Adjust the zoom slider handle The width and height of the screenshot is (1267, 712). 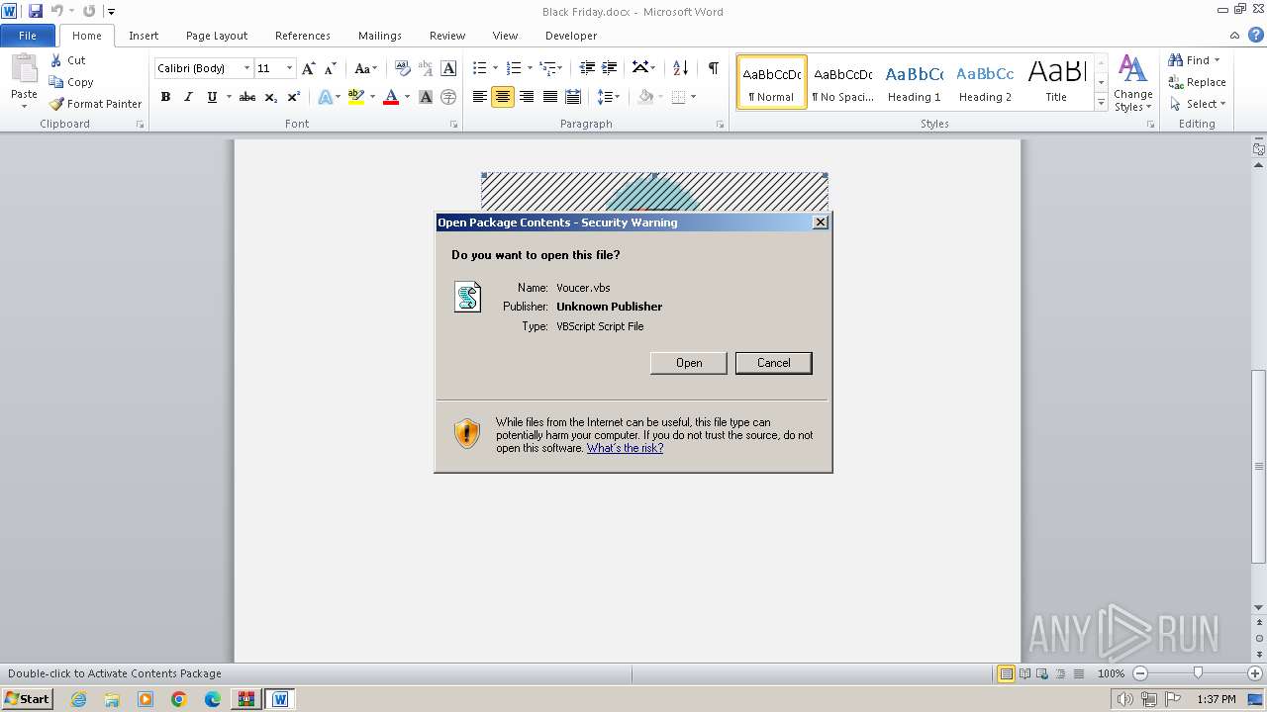pyautogui.click(x=1198, y=673)
